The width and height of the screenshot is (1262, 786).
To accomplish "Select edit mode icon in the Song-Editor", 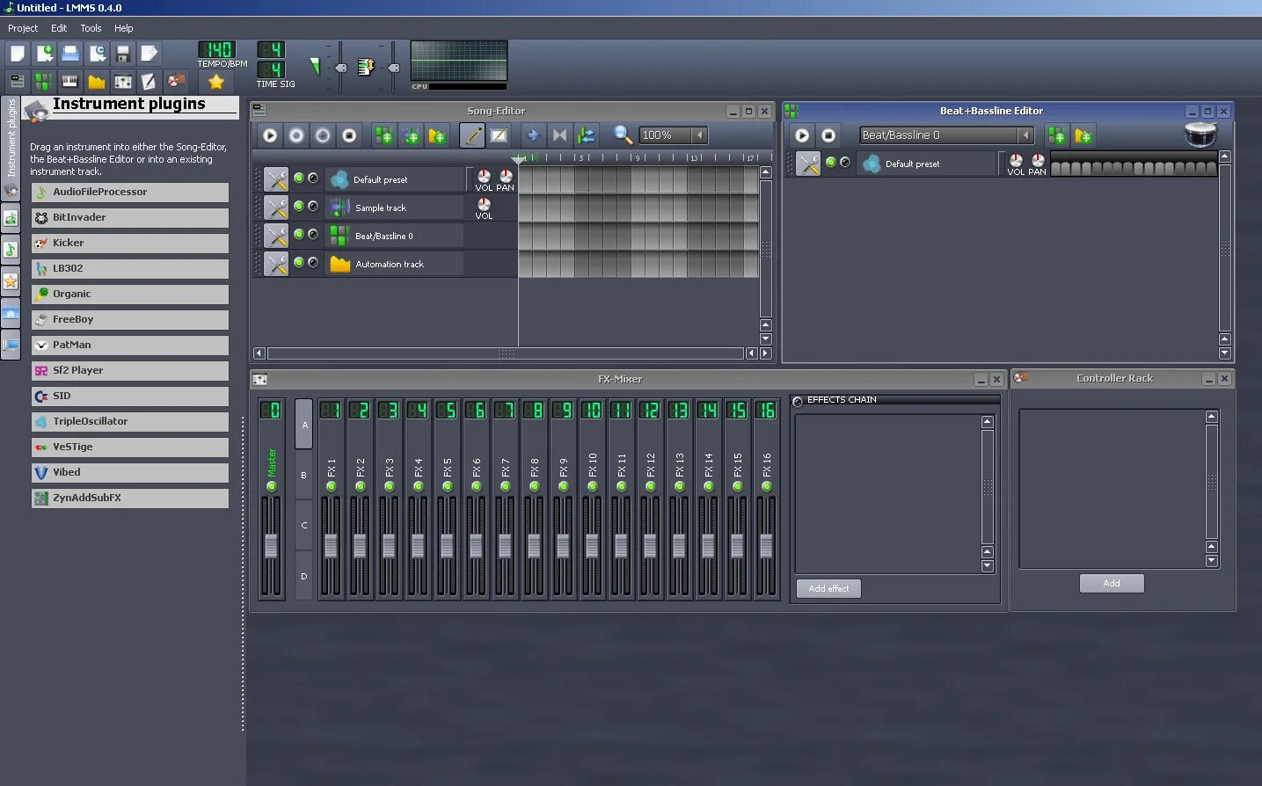I will tap(499, 135).
